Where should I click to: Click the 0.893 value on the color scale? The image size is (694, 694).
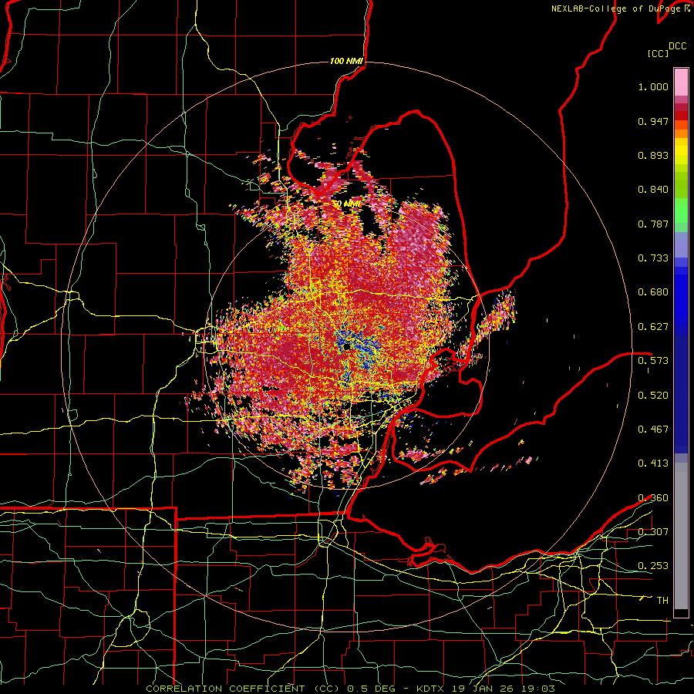click(x=653, y=155)
